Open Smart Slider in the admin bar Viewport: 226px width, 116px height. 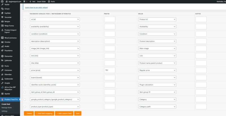tap(41, 1)
